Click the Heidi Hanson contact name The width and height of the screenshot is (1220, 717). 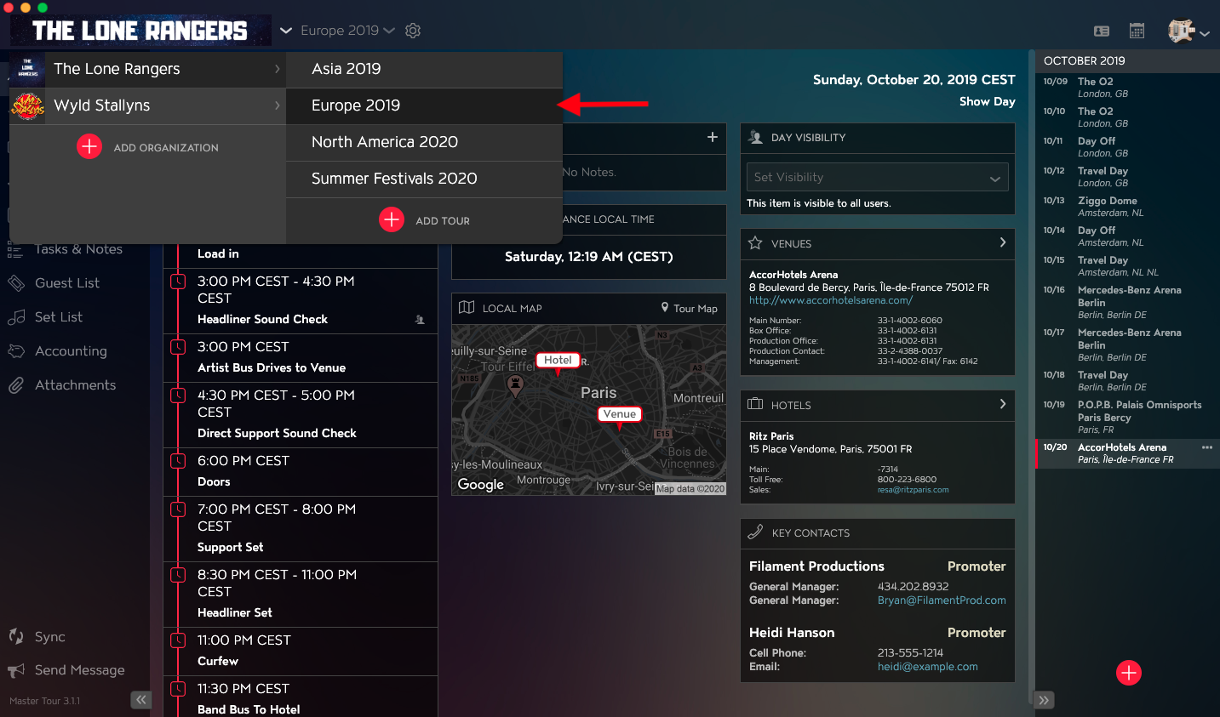[792, 633]
